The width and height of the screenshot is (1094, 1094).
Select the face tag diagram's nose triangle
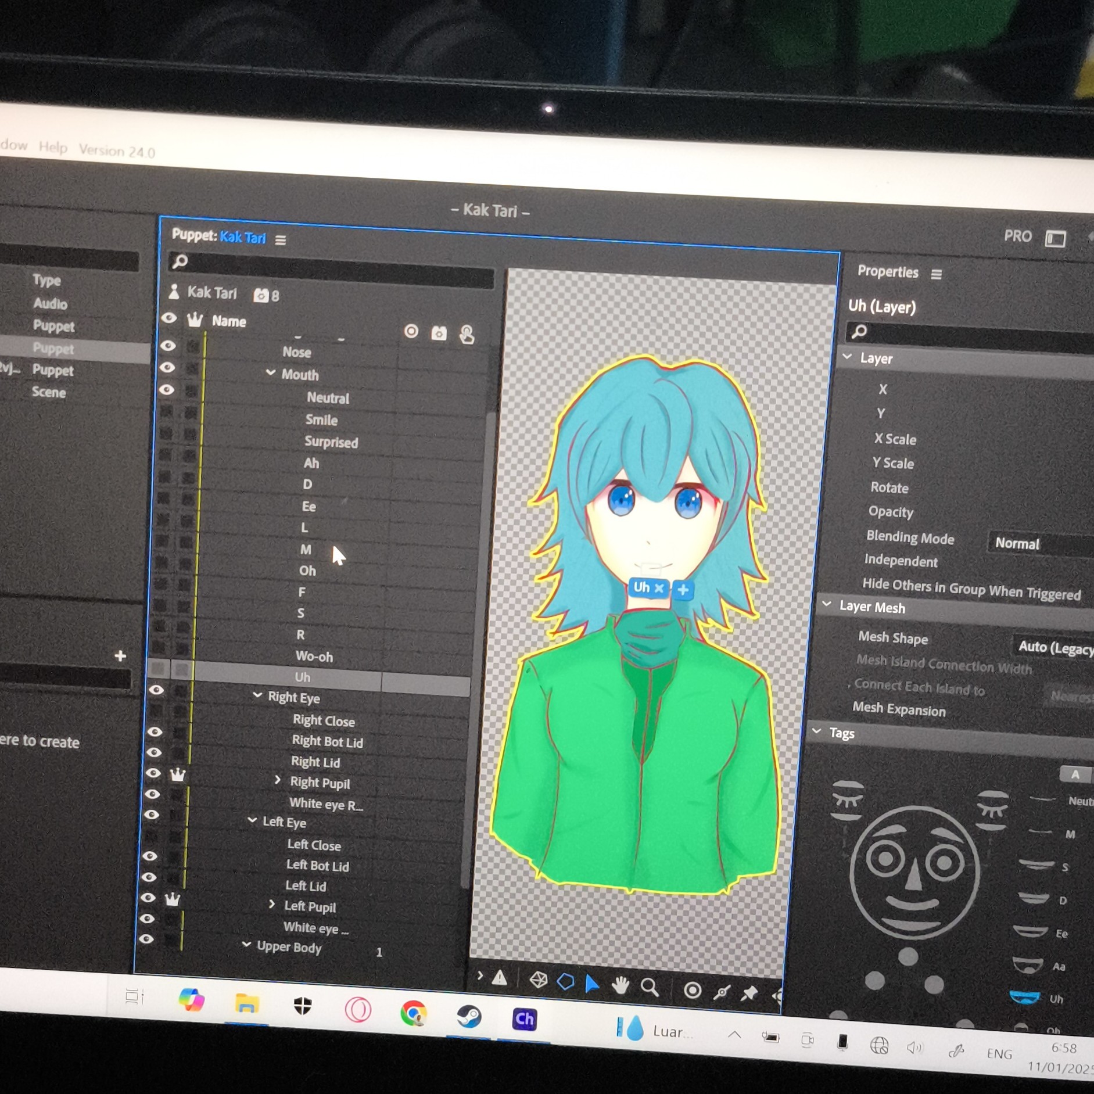coord(914,875)
